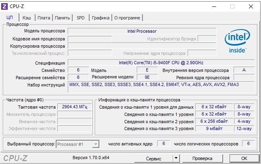Switch to the Память tab
Screen dimensions: 261x164
click(x=63, y=18)
